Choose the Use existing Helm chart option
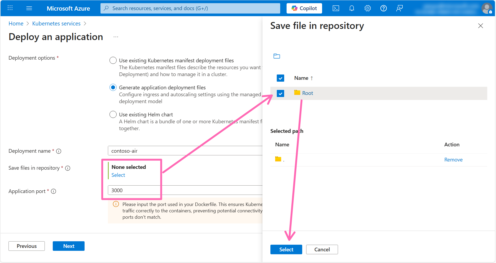Screen dimensions: 496x263 click(113, 114)
